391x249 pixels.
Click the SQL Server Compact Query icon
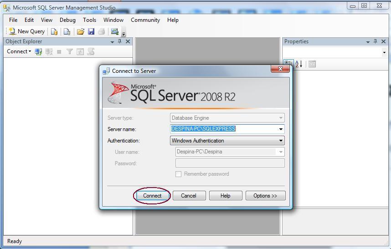pos(67,31)
